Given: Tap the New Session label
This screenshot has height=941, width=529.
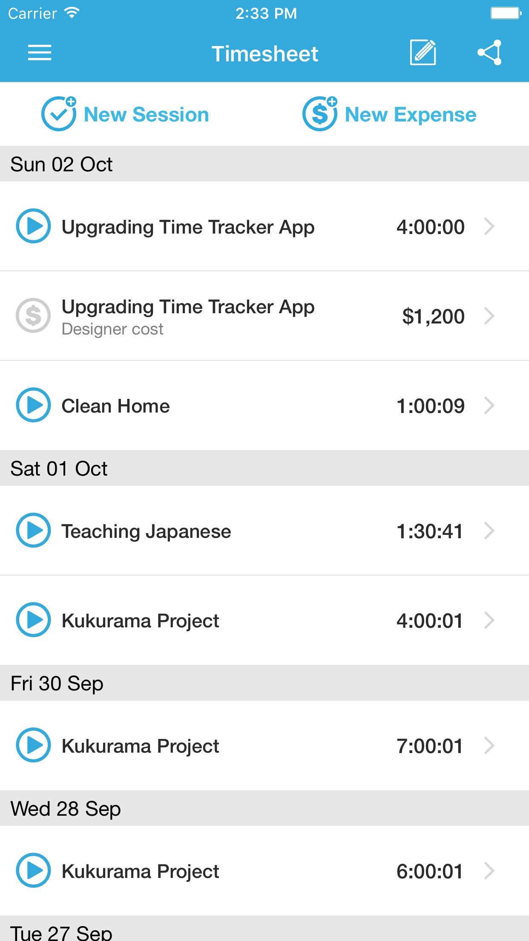Looking at the screenshot, I should click(x=146, y=115).
